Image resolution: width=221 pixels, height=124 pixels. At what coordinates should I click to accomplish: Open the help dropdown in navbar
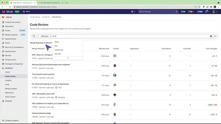(207, 11)
